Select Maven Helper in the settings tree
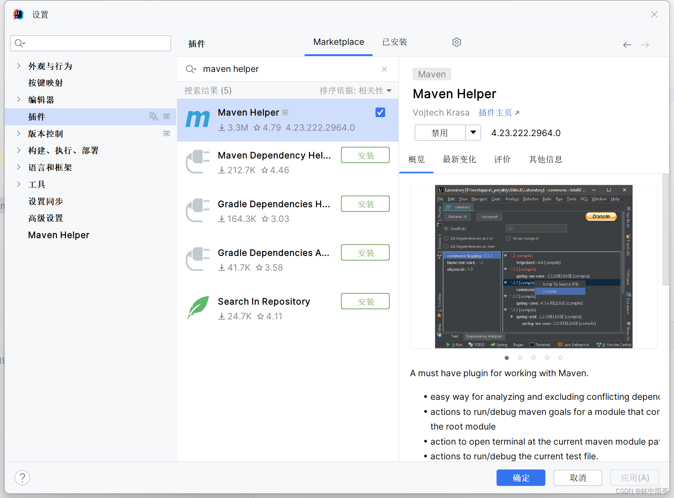The height and width of the screenshot is (498, 674). 59,235
